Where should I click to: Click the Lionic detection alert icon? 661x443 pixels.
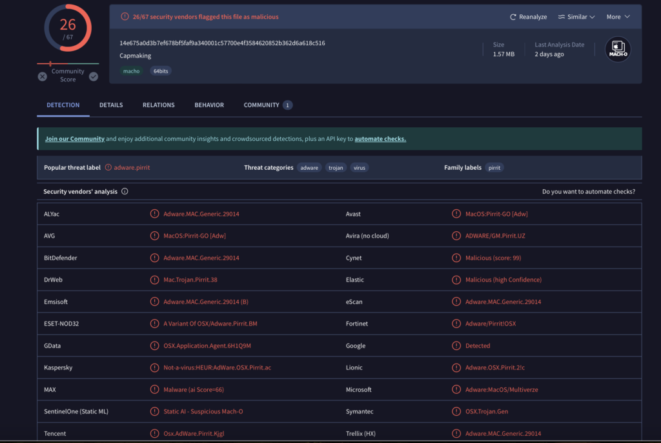point(456,367)
